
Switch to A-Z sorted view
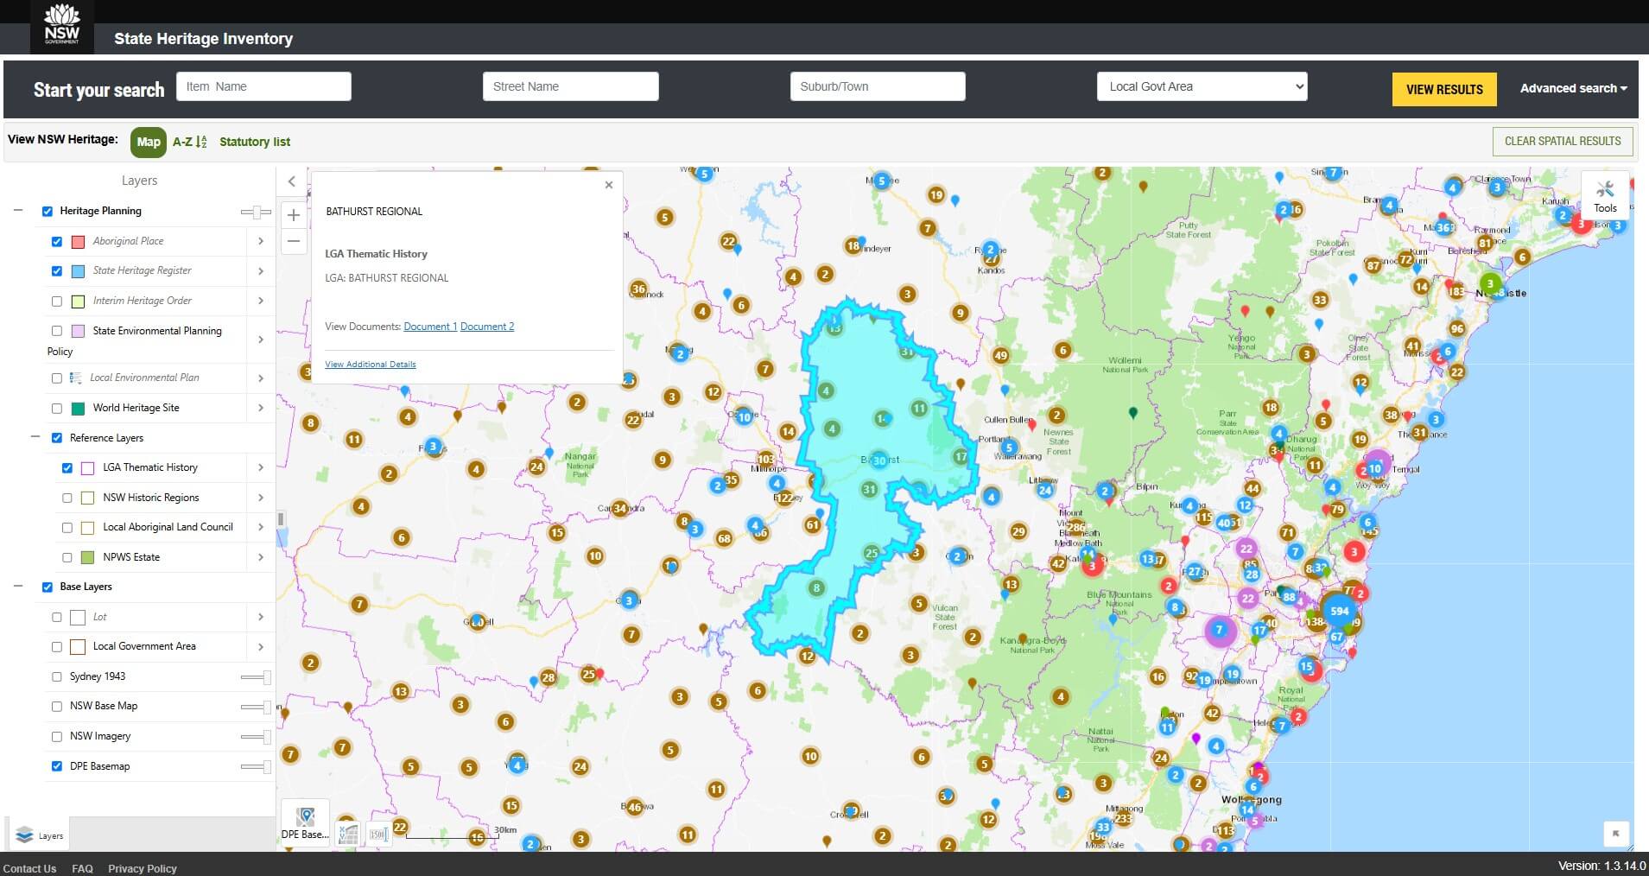tap(189, 142)
